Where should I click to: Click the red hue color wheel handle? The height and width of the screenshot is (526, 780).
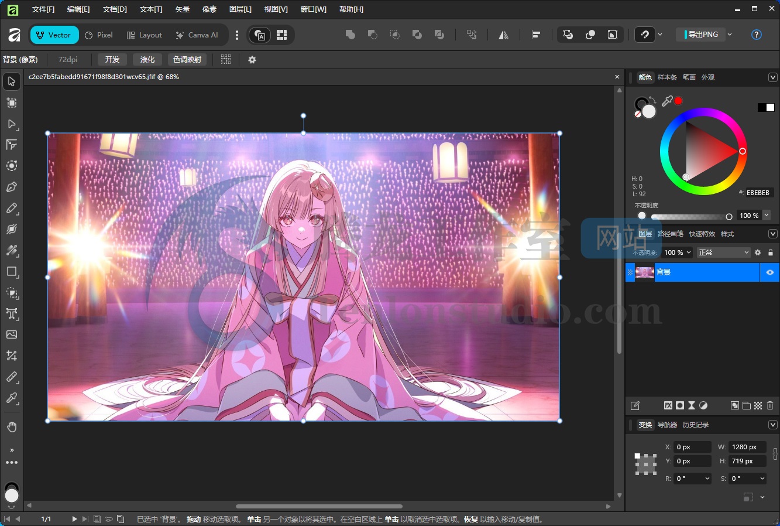743,151
